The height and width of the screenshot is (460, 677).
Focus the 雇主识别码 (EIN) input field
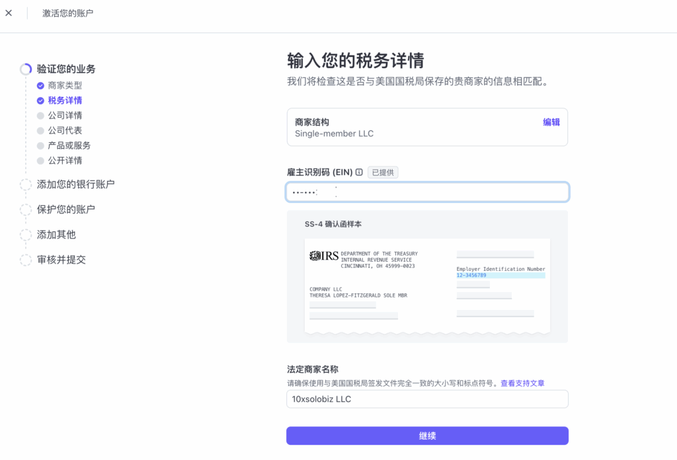point(427,192)
